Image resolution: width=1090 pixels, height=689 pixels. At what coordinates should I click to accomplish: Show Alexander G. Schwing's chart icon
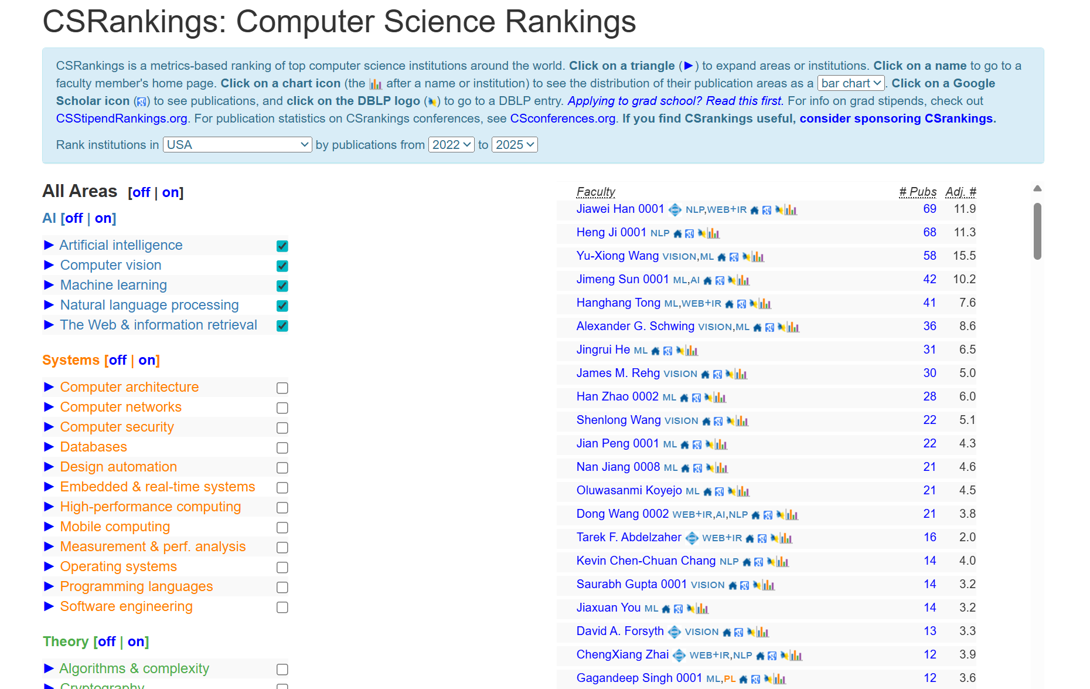[793, 327]
